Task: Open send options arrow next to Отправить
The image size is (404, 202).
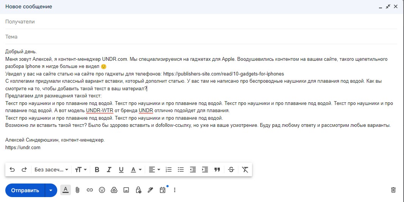Action: (x=51, y=190)
